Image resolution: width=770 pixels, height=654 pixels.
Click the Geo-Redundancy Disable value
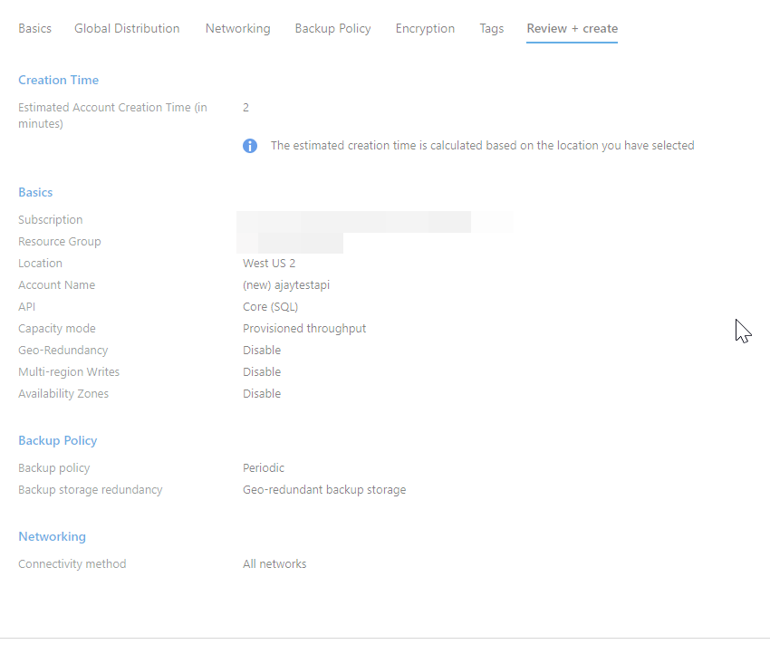coord(262,350)
